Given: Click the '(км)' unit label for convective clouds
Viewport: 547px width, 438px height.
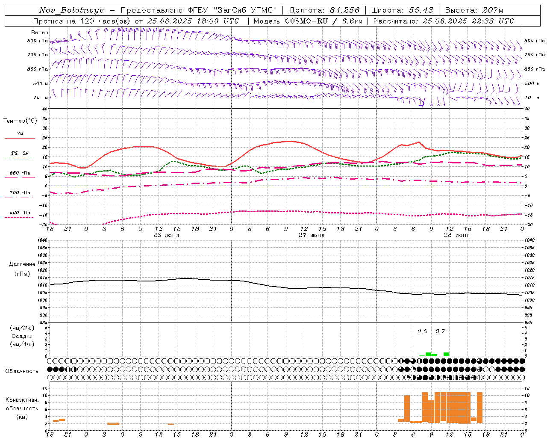Looking at the screenshot, I should 22,417.
